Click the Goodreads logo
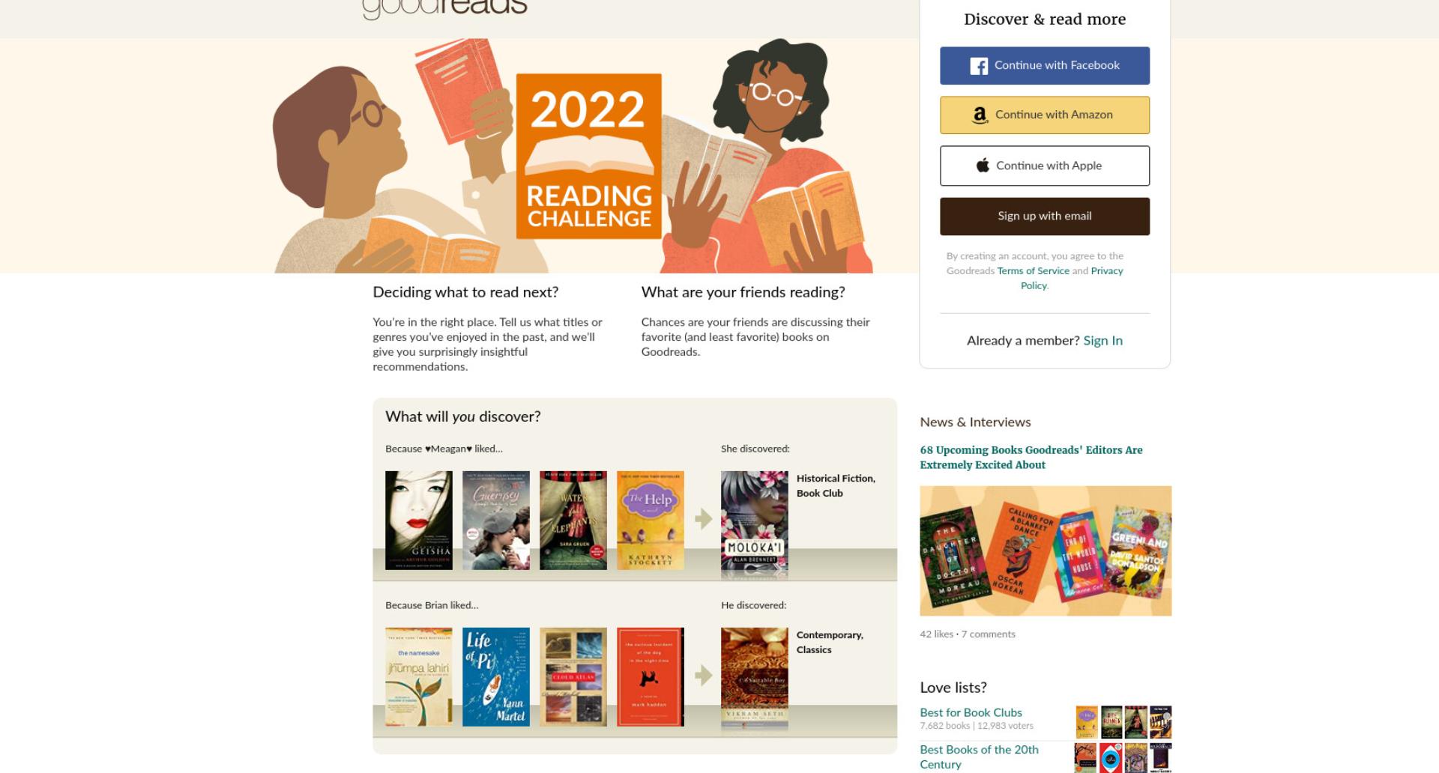1439x773 pixels. (444, 7)
